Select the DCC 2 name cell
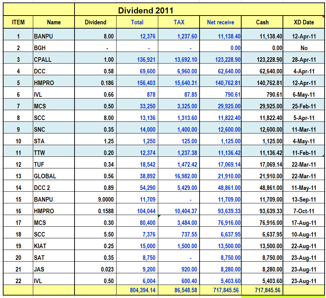This screenshot has height=298, width=326. [54, 186]
